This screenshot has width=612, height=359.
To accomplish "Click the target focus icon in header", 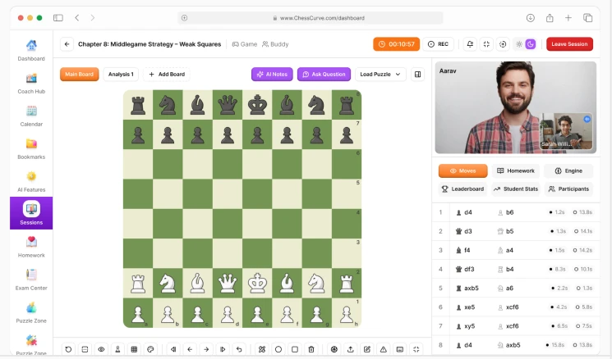I will [503, 44].
